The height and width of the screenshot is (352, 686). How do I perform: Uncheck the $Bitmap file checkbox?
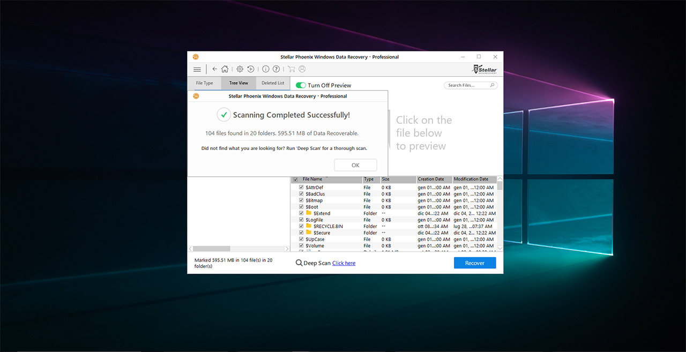click(x=301, y=200)
